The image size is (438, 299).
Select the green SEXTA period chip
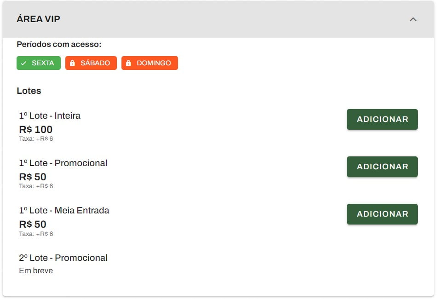tap(39, 63)
